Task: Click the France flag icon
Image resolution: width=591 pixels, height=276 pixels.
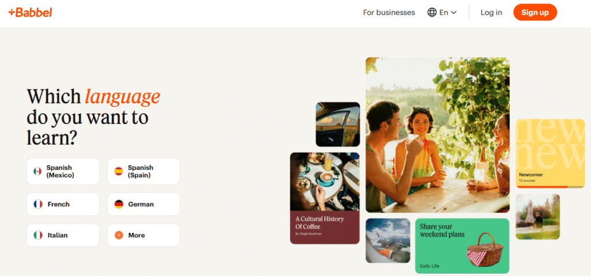Action: point(38,204)
